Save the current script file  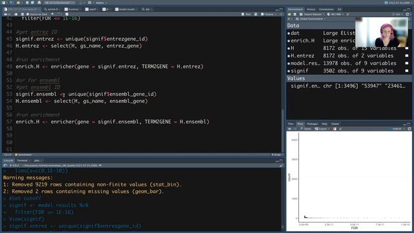point(22,14)
